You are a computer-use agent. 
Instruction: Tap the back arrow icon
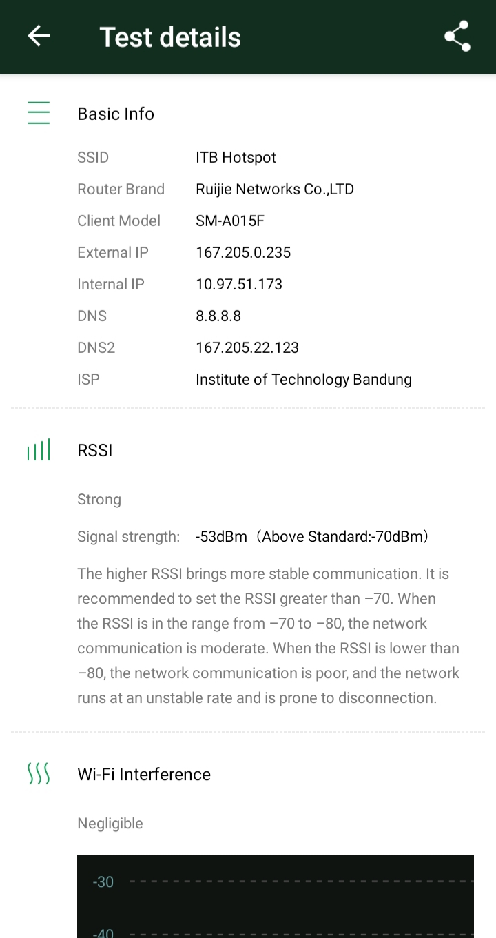(39, 37)
